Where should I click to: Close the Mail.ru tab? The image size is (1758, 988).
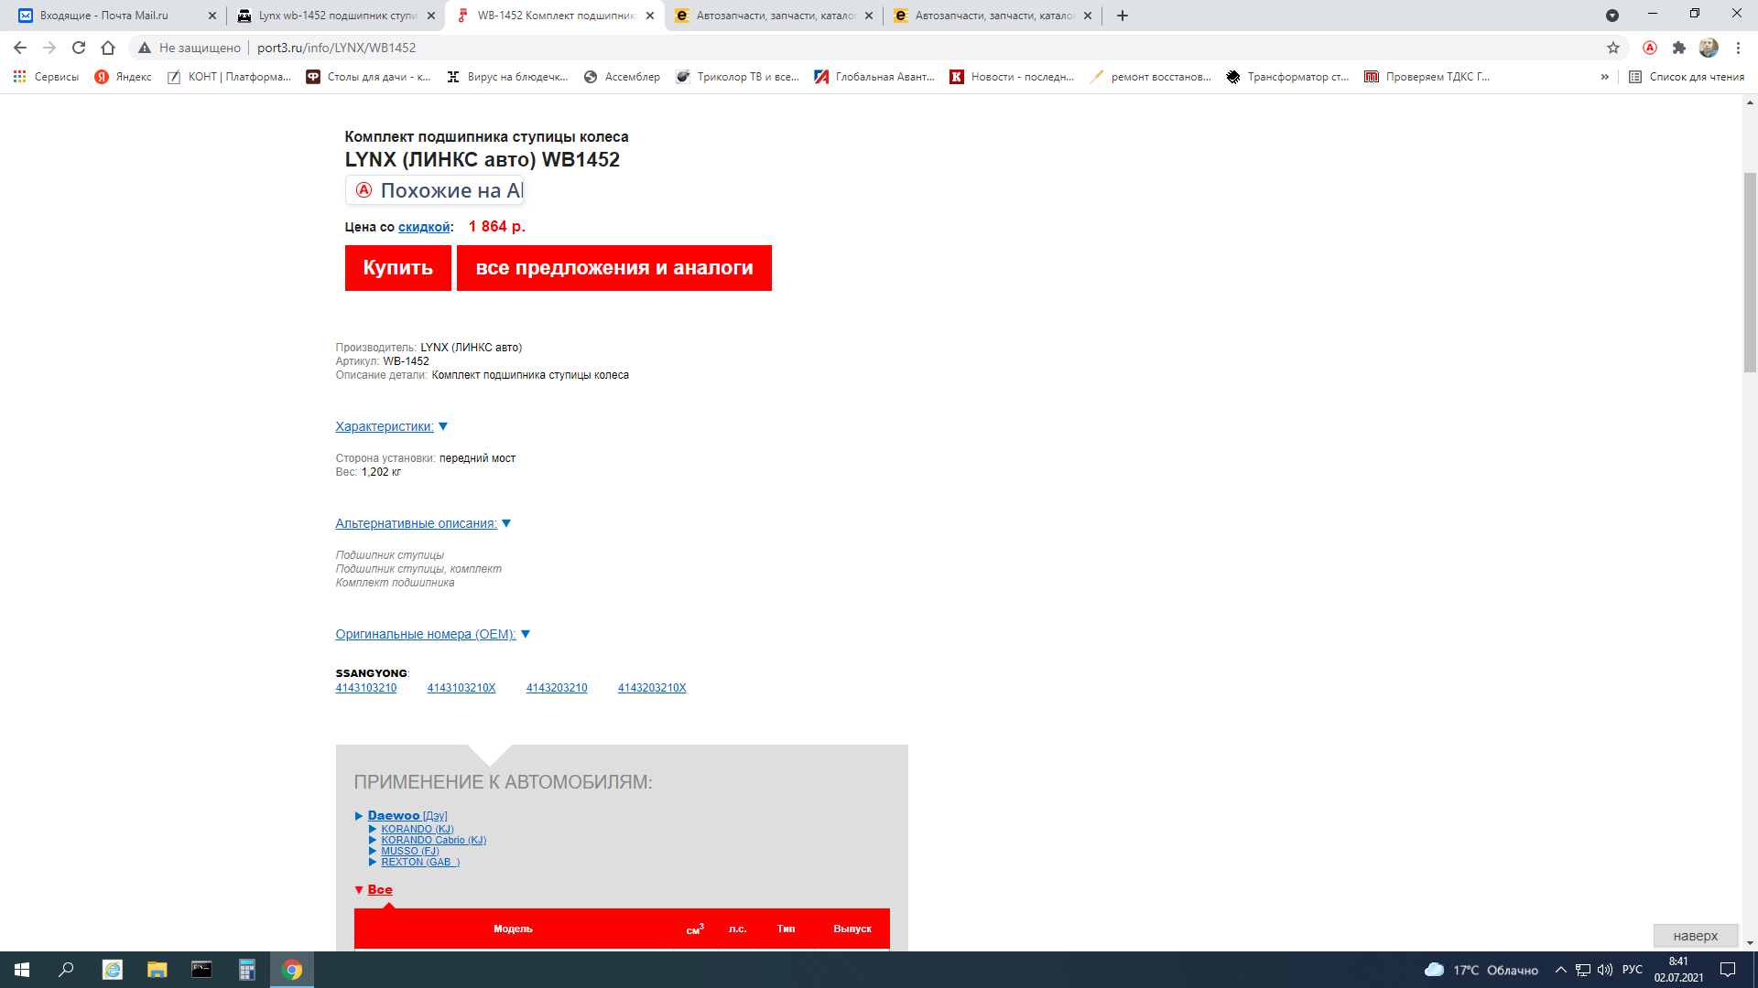click(x=212, y=16)
